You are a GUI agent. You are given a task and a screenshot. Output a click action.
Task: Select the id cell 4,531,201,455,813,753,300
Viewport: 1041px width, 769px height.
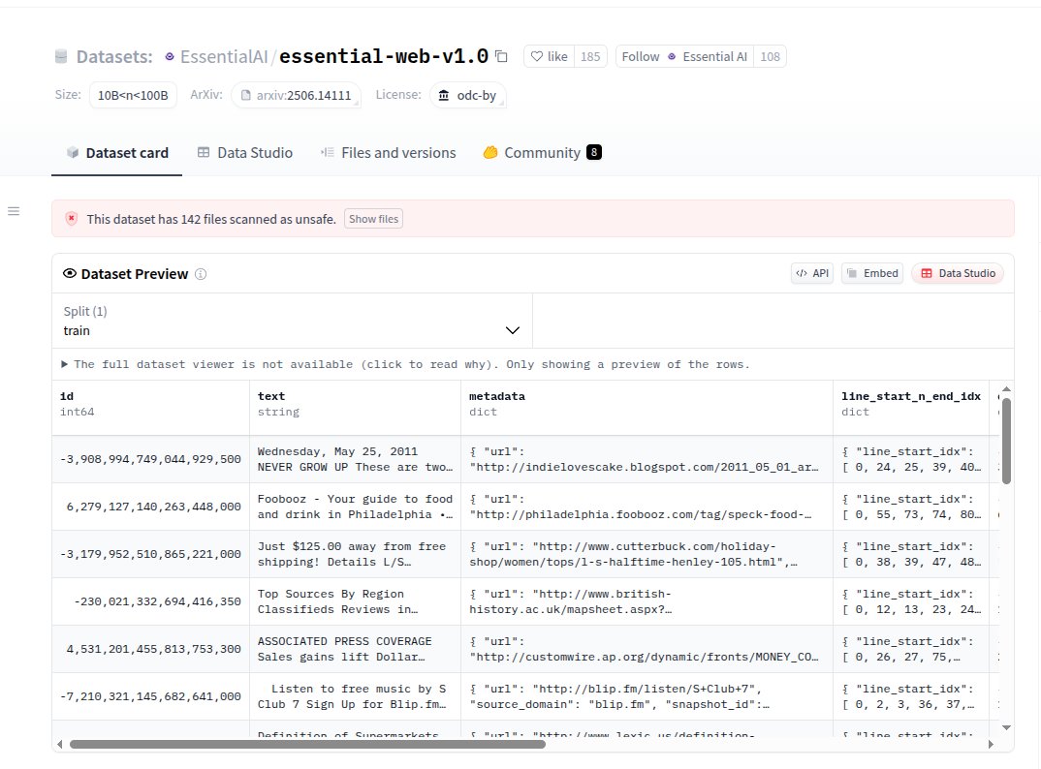point(150,649)
